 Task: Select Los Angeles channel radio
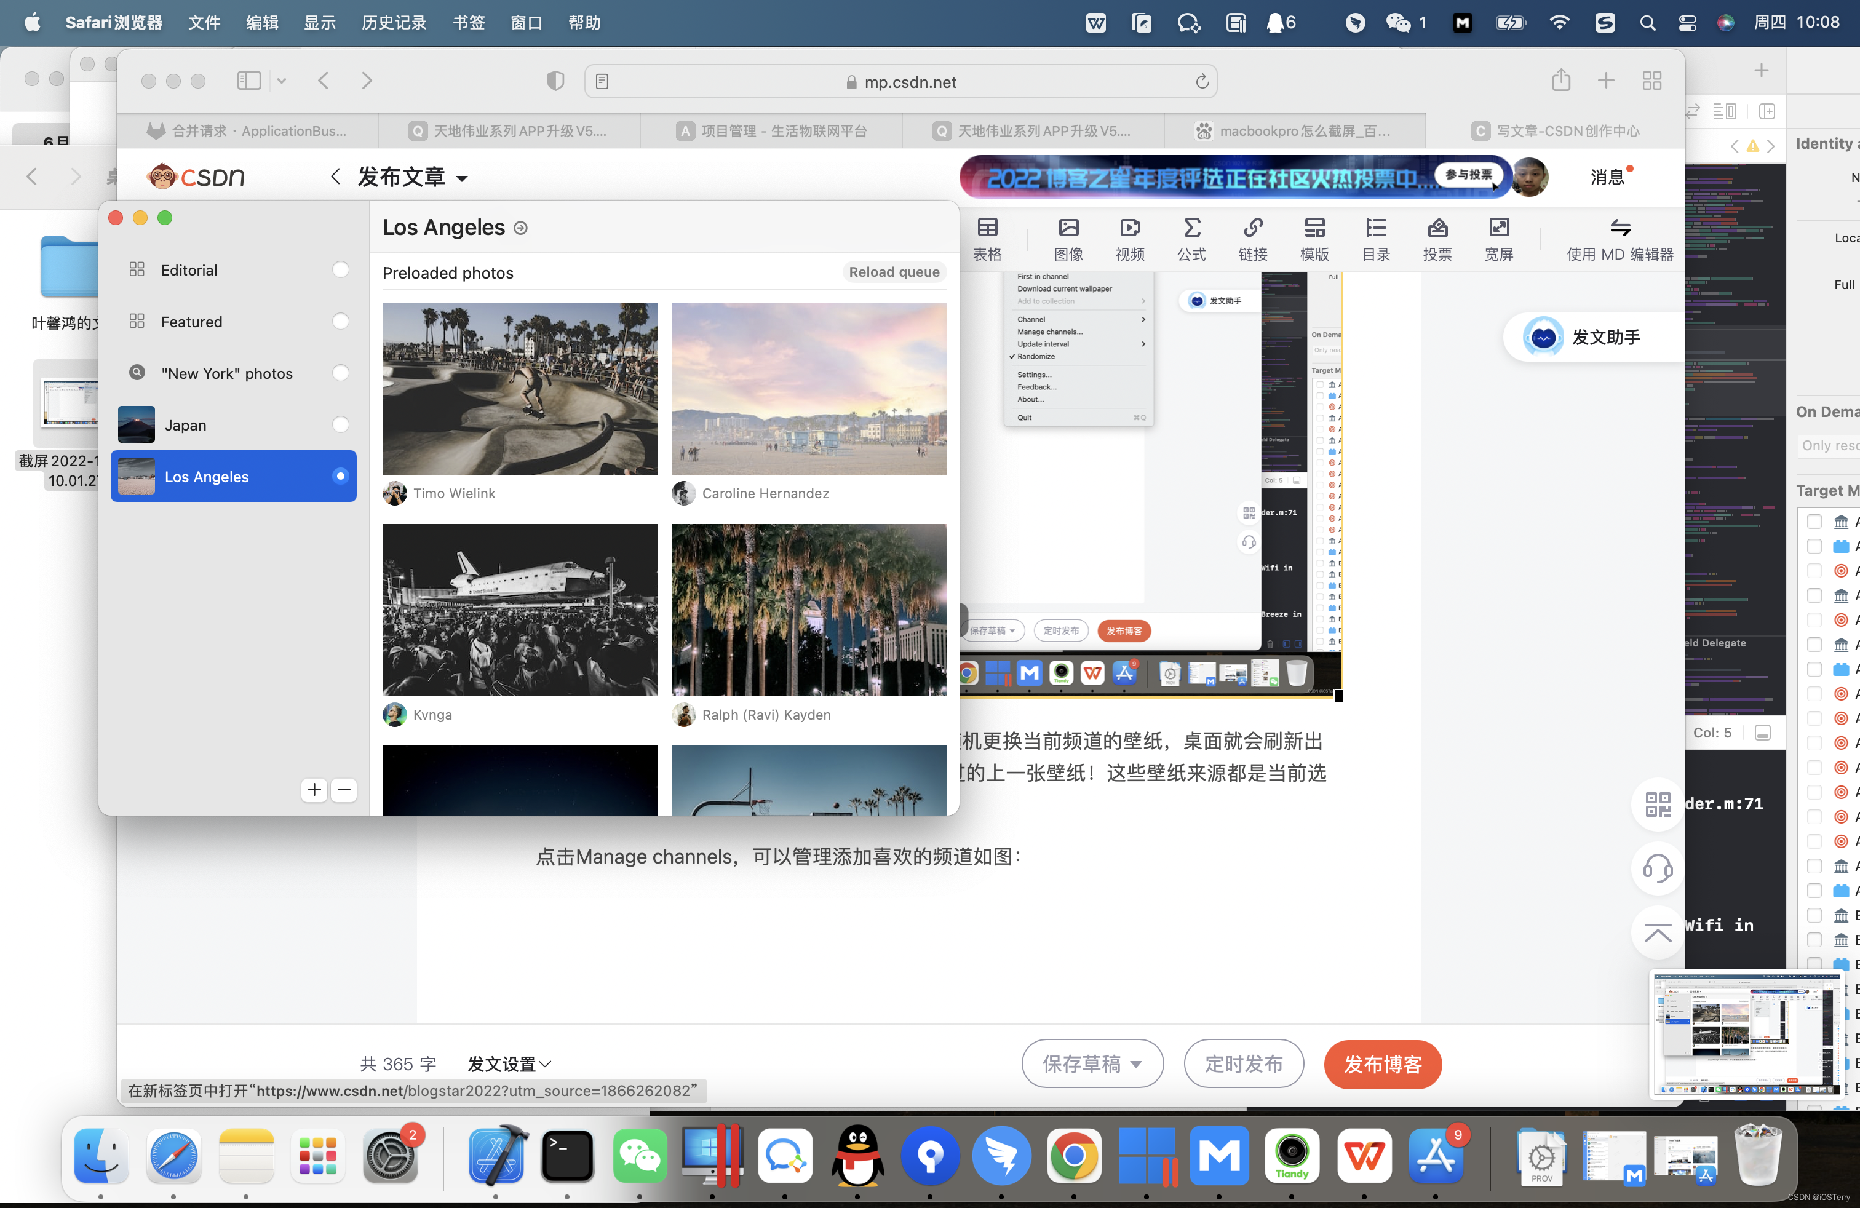(340, 476)
